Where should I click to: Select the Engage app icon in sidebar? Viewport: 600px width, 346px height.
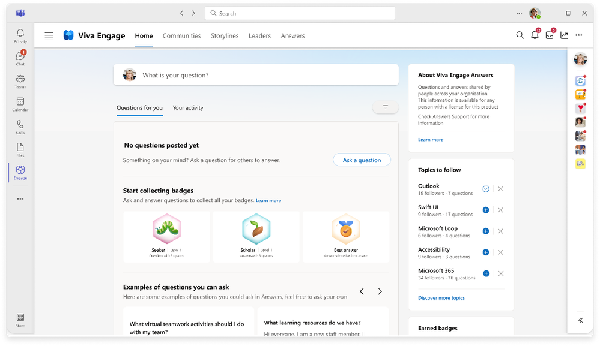pos(20,172)
